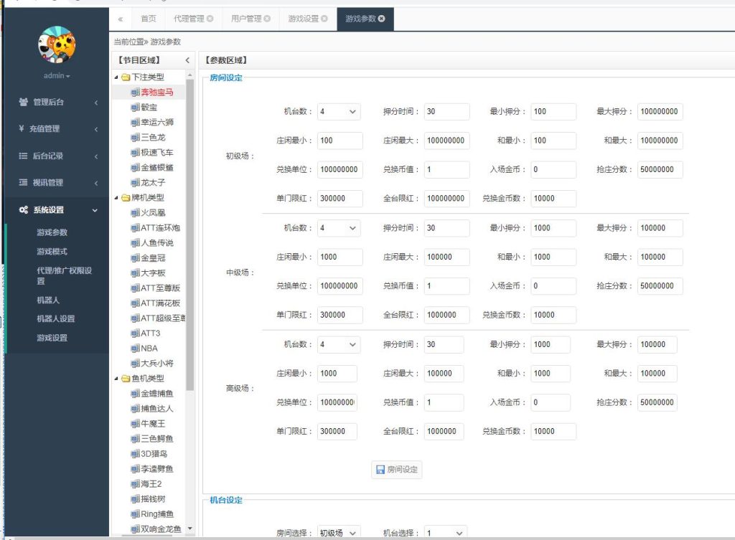
Task: Click the 下注类型 folder icon
Action: [126, 77]
